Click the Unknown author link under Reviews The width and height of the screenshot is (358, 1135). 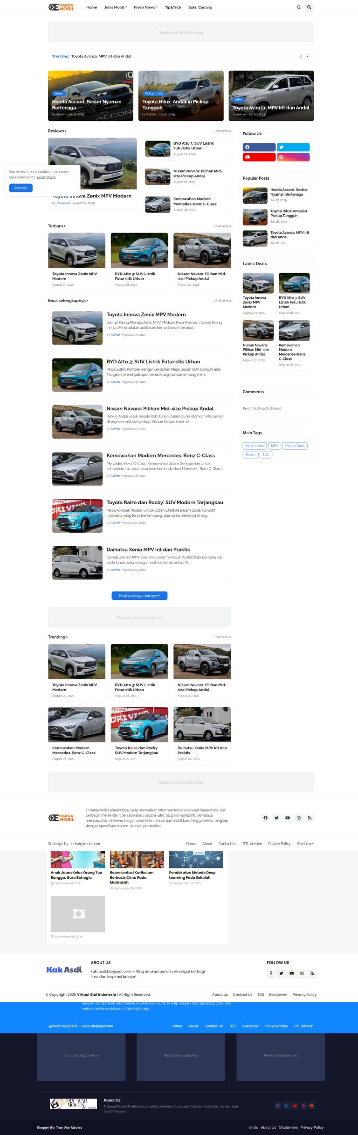63,203
